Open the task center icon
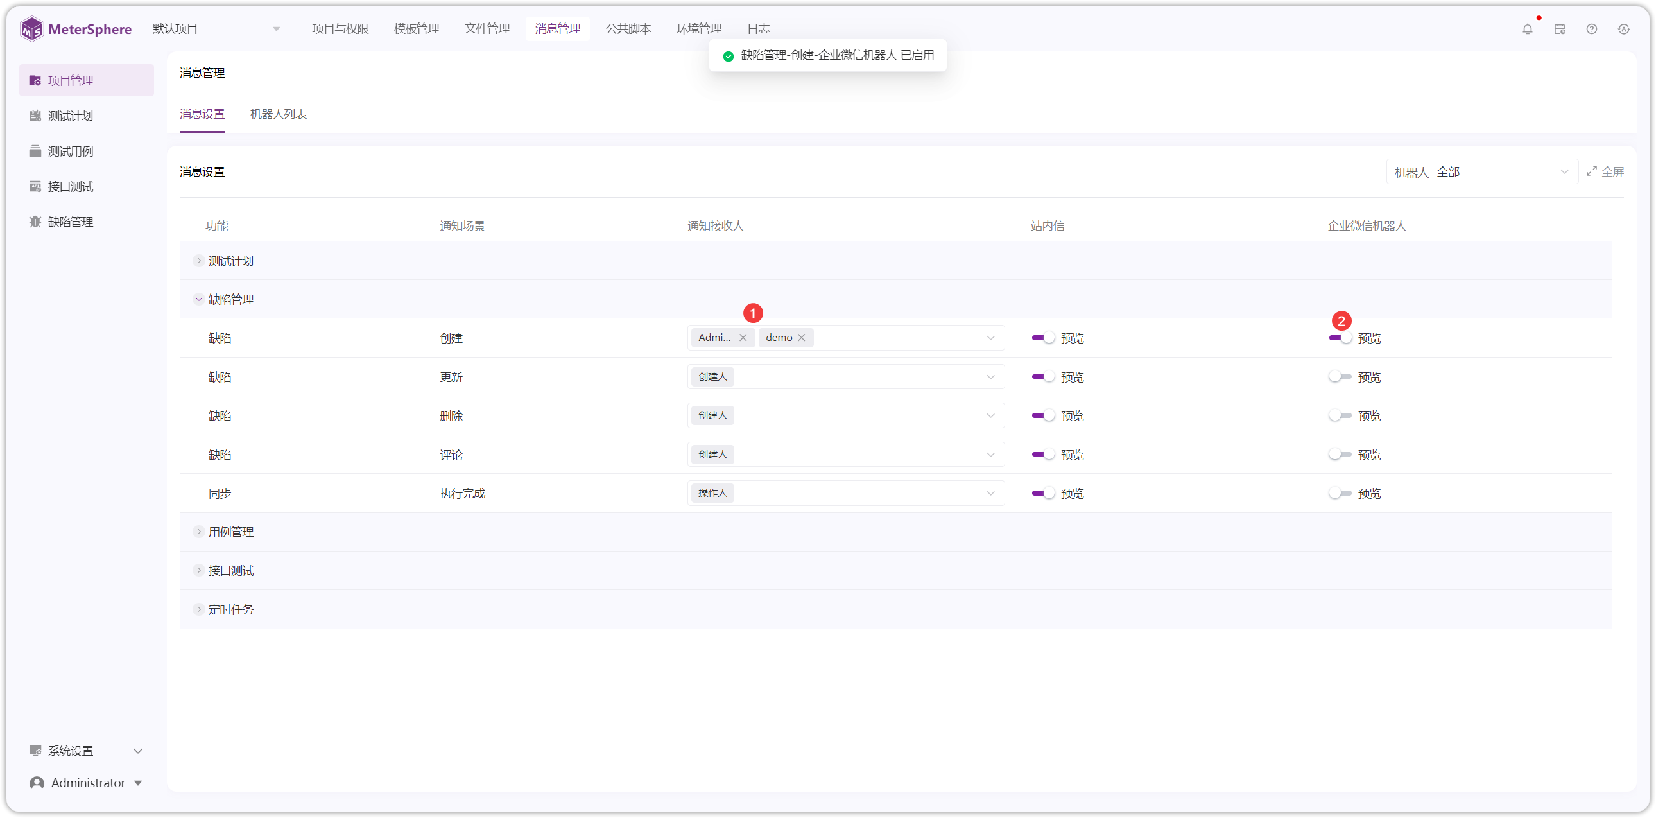The height and width of the screenshot is (818, 1656). pyautogui.click(x=1559, y=29)
